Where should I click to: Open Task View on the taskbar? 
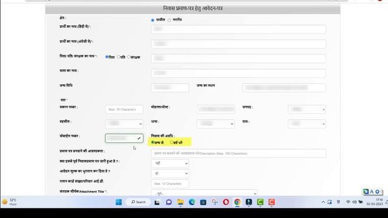click(x=157, y=202)
